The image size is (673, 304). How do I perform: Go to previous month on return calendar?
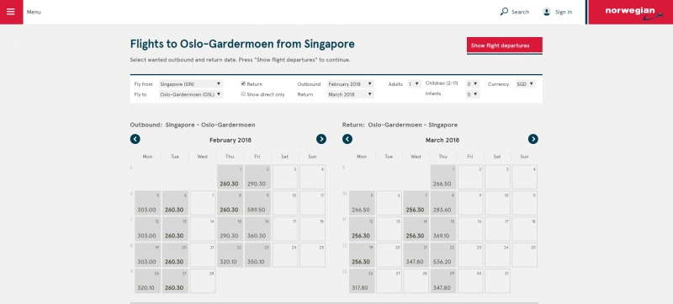[347, 139]
